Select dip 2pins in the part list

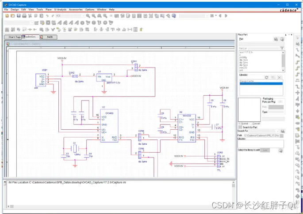pos(244,60)
